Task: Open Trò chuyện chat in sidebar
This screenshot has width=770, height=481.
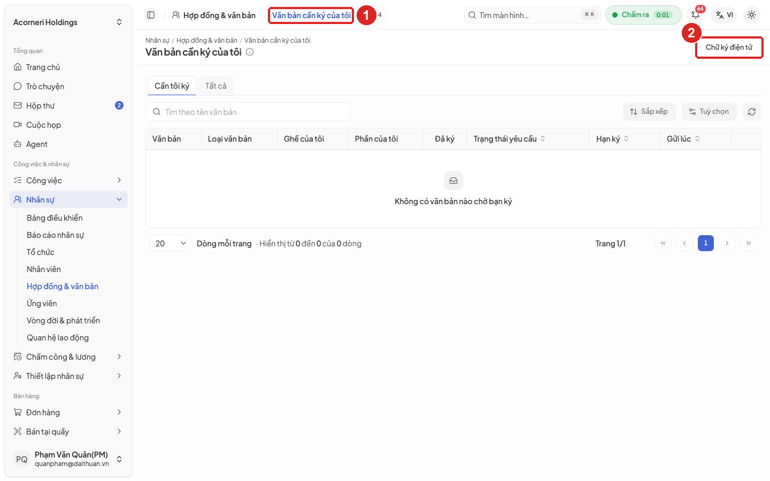Action: tap(68, 87)
